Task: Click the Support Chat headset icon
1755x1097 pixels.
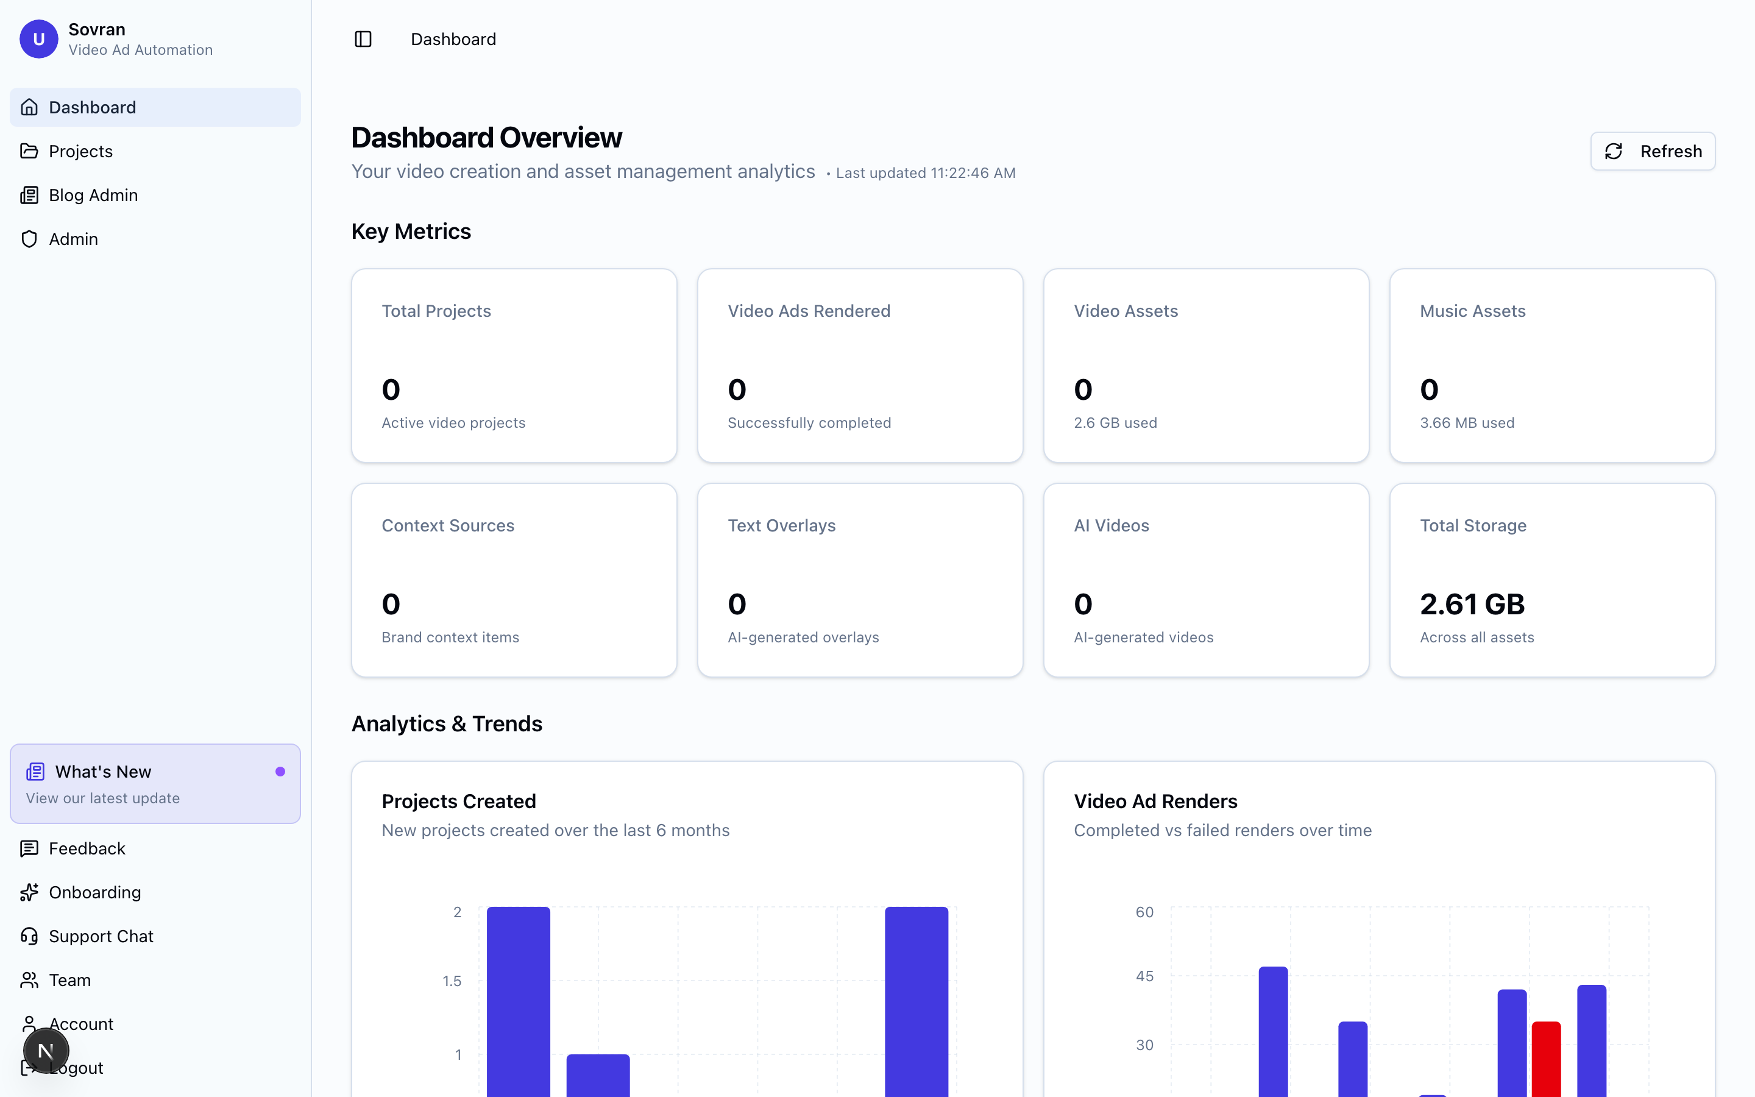Action: pos(29,936)
